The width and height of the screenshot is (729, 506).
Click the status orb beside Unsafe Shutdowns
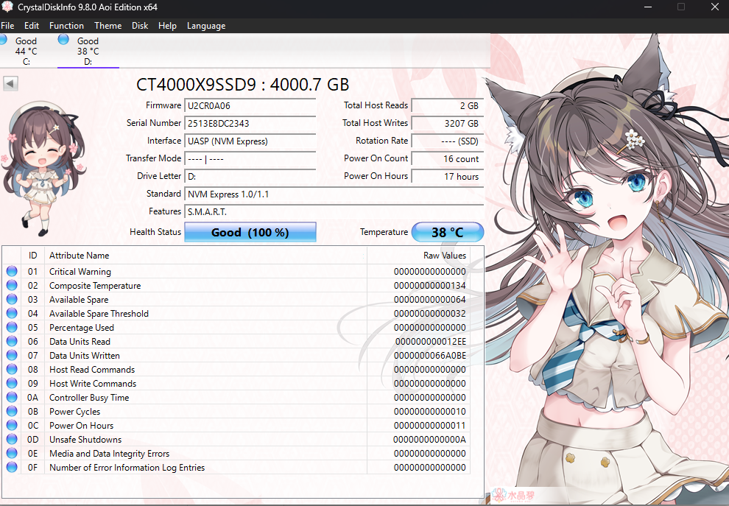tap(12, 439)
